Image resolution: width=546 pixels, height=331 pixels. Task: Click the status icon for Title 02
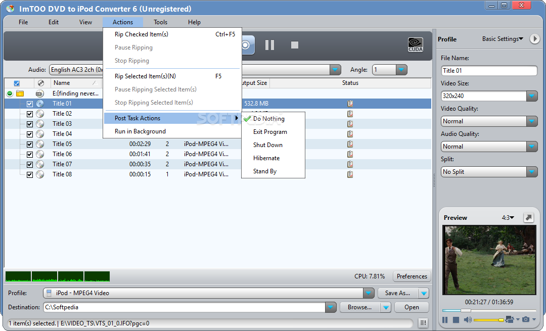(x=350, y=114)
